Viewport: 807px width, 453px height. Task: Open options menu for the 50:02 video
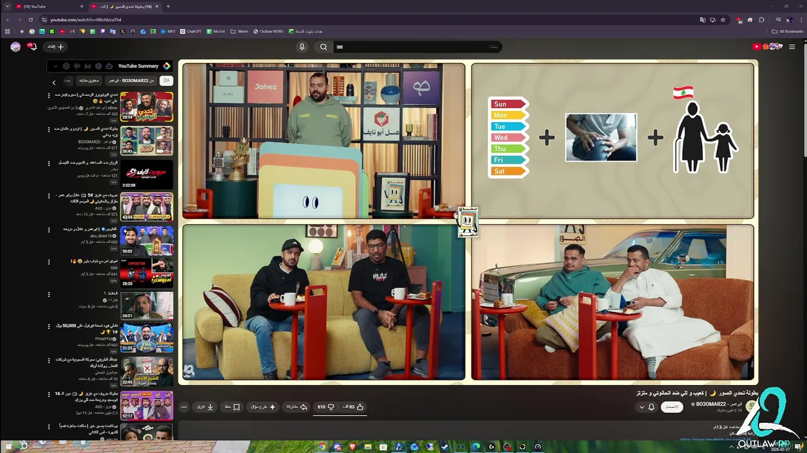click(49, 230)
